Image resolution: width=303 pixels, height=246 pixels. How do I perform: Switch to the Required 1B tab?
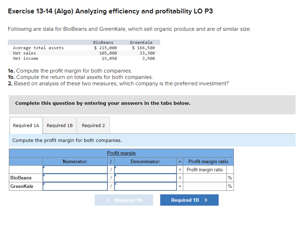point(60,125)
